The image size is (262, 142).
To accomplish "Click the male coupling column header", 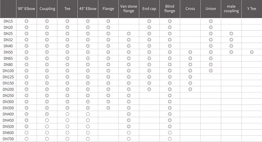I will click(231, 9).
